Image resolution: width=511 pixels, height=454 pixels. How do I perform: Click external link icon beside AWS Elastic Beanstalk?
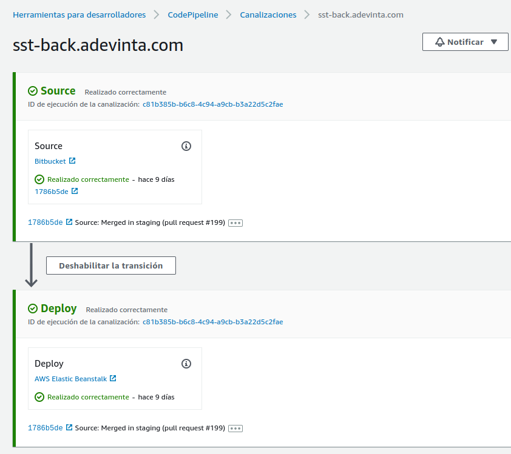pos(113,379)
